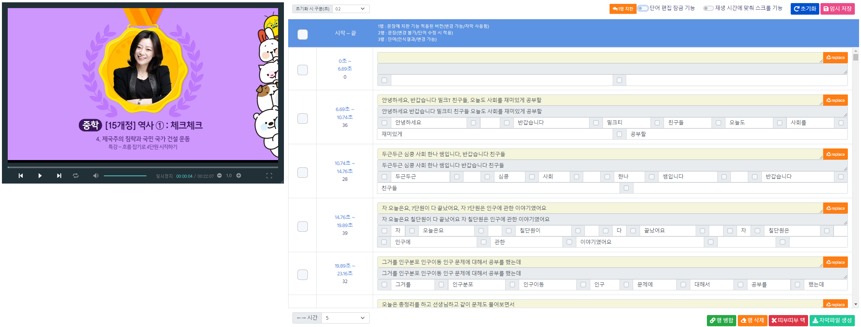861x327 pixels.
Task: Click the 1행 치환 orange button
Action: [x=623, y=8]
